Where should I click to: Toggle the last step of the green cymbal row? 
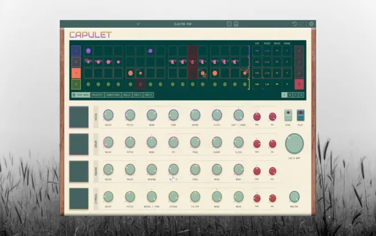(244, 84)
